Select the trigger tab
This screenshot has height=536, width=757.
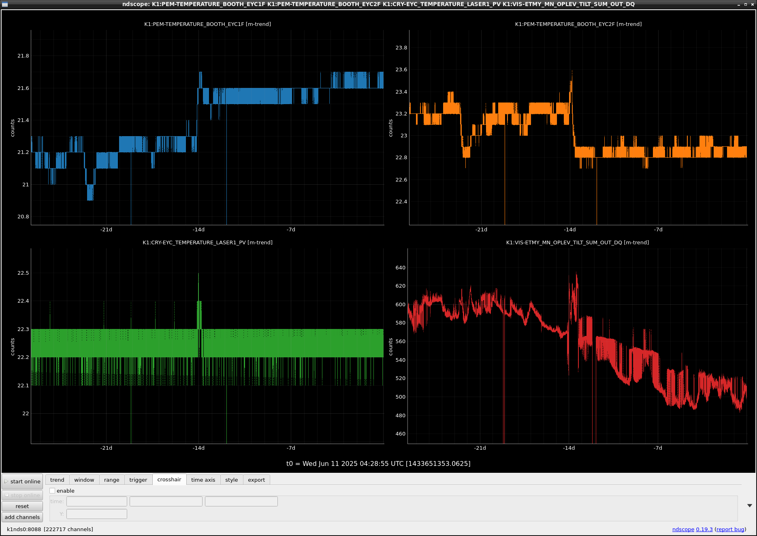(138, 480)
